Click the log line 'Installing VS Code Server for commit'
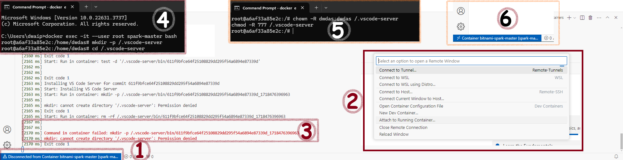 pyautogui.click(x=120, y=83)
